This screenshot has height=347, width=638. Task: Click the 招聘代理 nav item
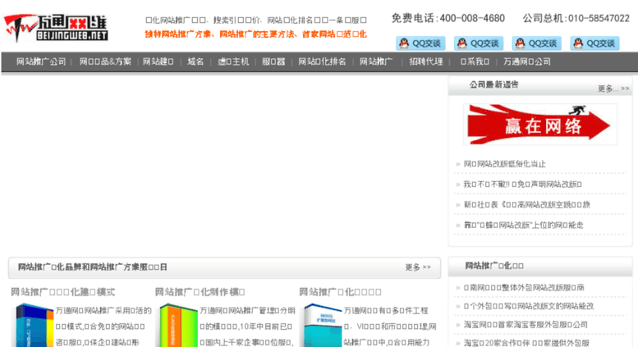[x=426, y=62]
